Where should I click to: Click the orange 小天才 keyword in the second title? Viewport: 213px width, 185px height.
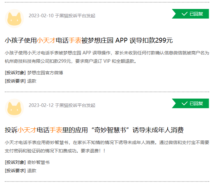[27, 130]
